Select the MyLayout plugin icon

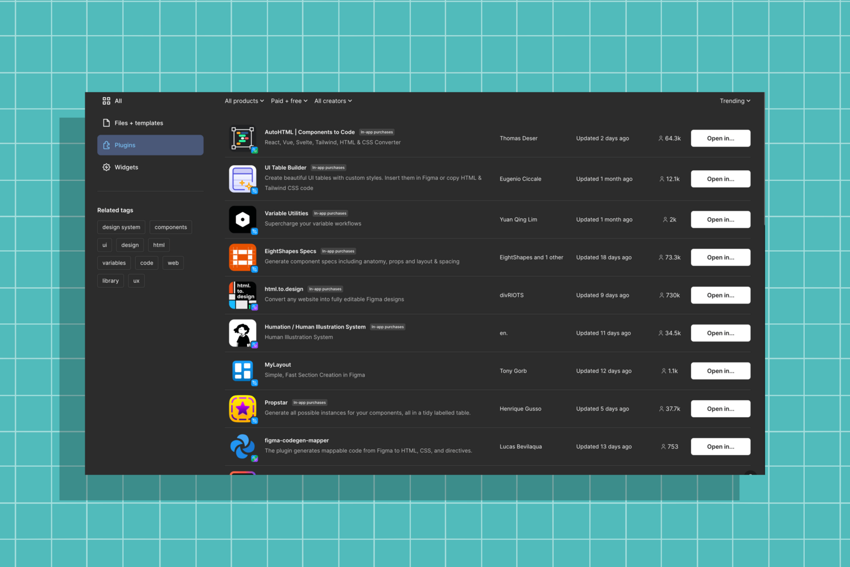pos(242,371)
